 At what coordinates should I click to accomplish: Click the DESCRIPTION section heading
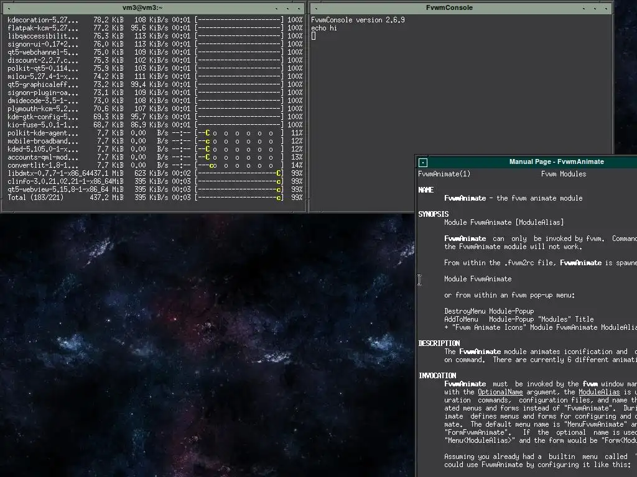click(x=439, y=343)
